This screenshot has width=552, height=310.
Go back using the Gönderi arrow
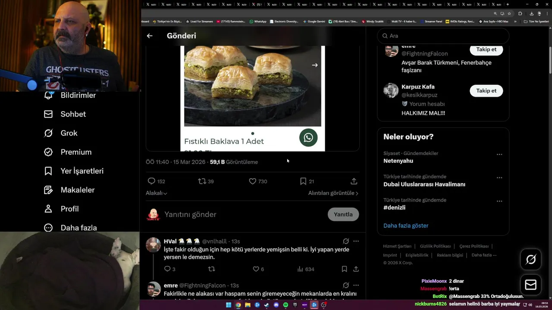(x=150, y=36)
